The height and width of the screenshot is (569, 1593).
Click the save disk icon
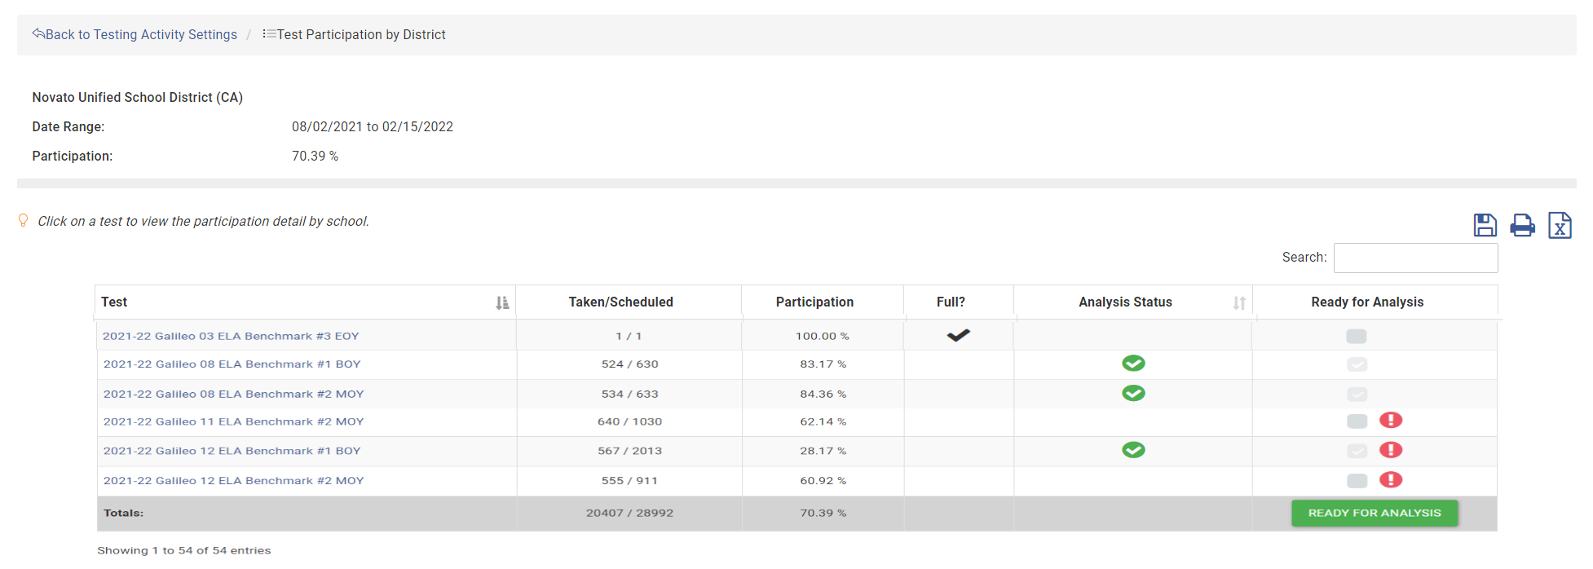[x=1485, y=225]
